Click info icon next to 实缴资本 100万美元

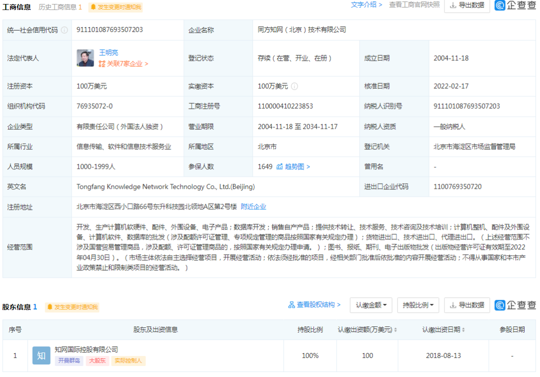tap(294, 86)
